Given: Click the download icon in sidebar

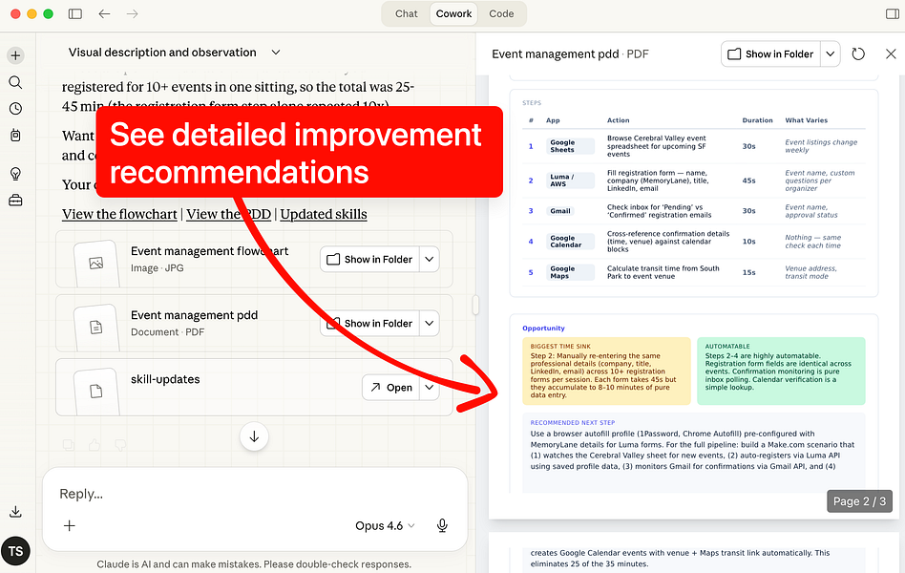Looking at the screenshot, I should (15, 512).
